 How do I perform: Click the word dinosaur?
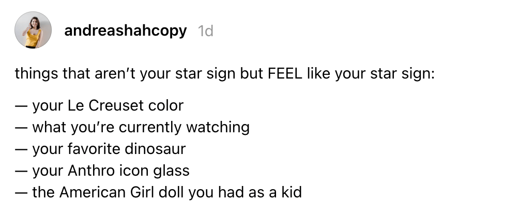[x=155, y=149]
